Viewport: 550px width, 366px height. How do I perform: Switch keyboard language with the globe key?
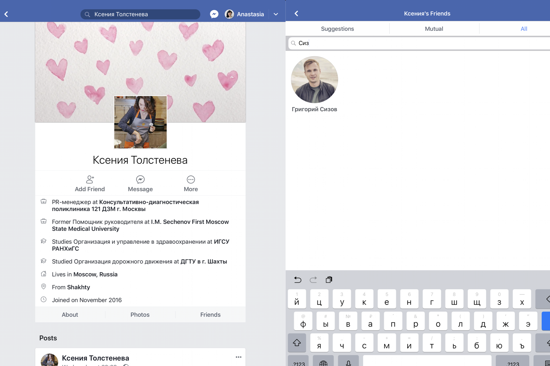click(x=323, y=363)
